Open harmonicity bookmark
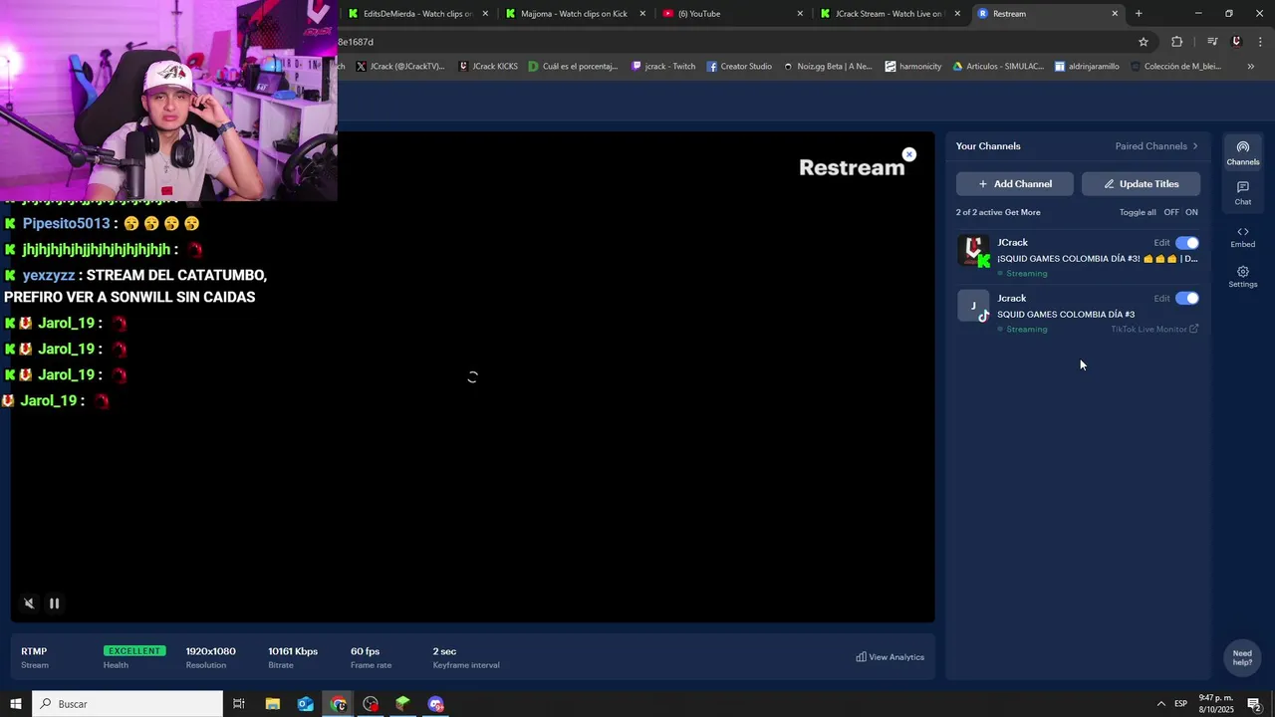The width and height of the screenshot is (1275, 717). click(x=913, y=67)
